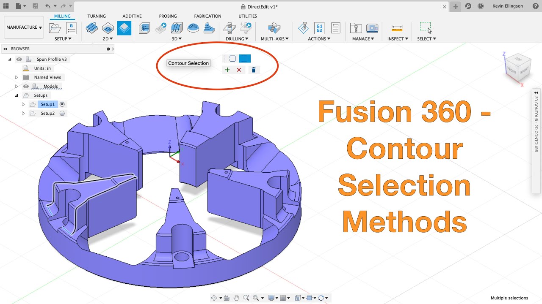542x304 pixels.
Task: Click the Redo arrow
Action: point(63,6)
